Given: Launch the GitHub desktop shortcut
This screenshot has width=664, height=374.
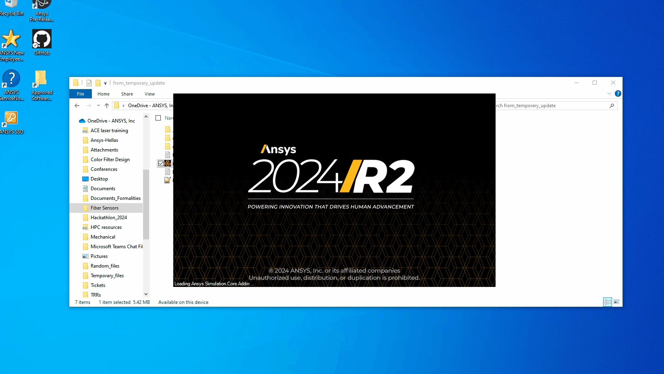Looking at the screenshot, I should [42, 42].
